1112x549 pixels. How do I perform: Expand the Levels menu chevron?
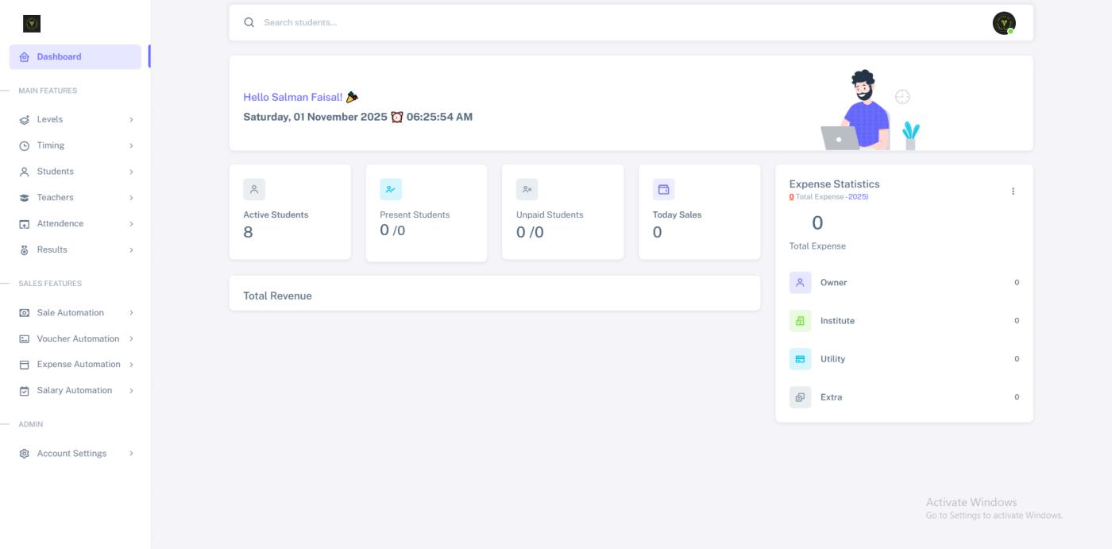click(x=131, y=120)
